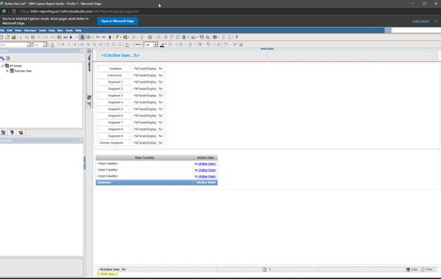Click the Redo icon in the toolbar
Image resolution: width=441 pixels, height=279 pixels.
[52, 38]
